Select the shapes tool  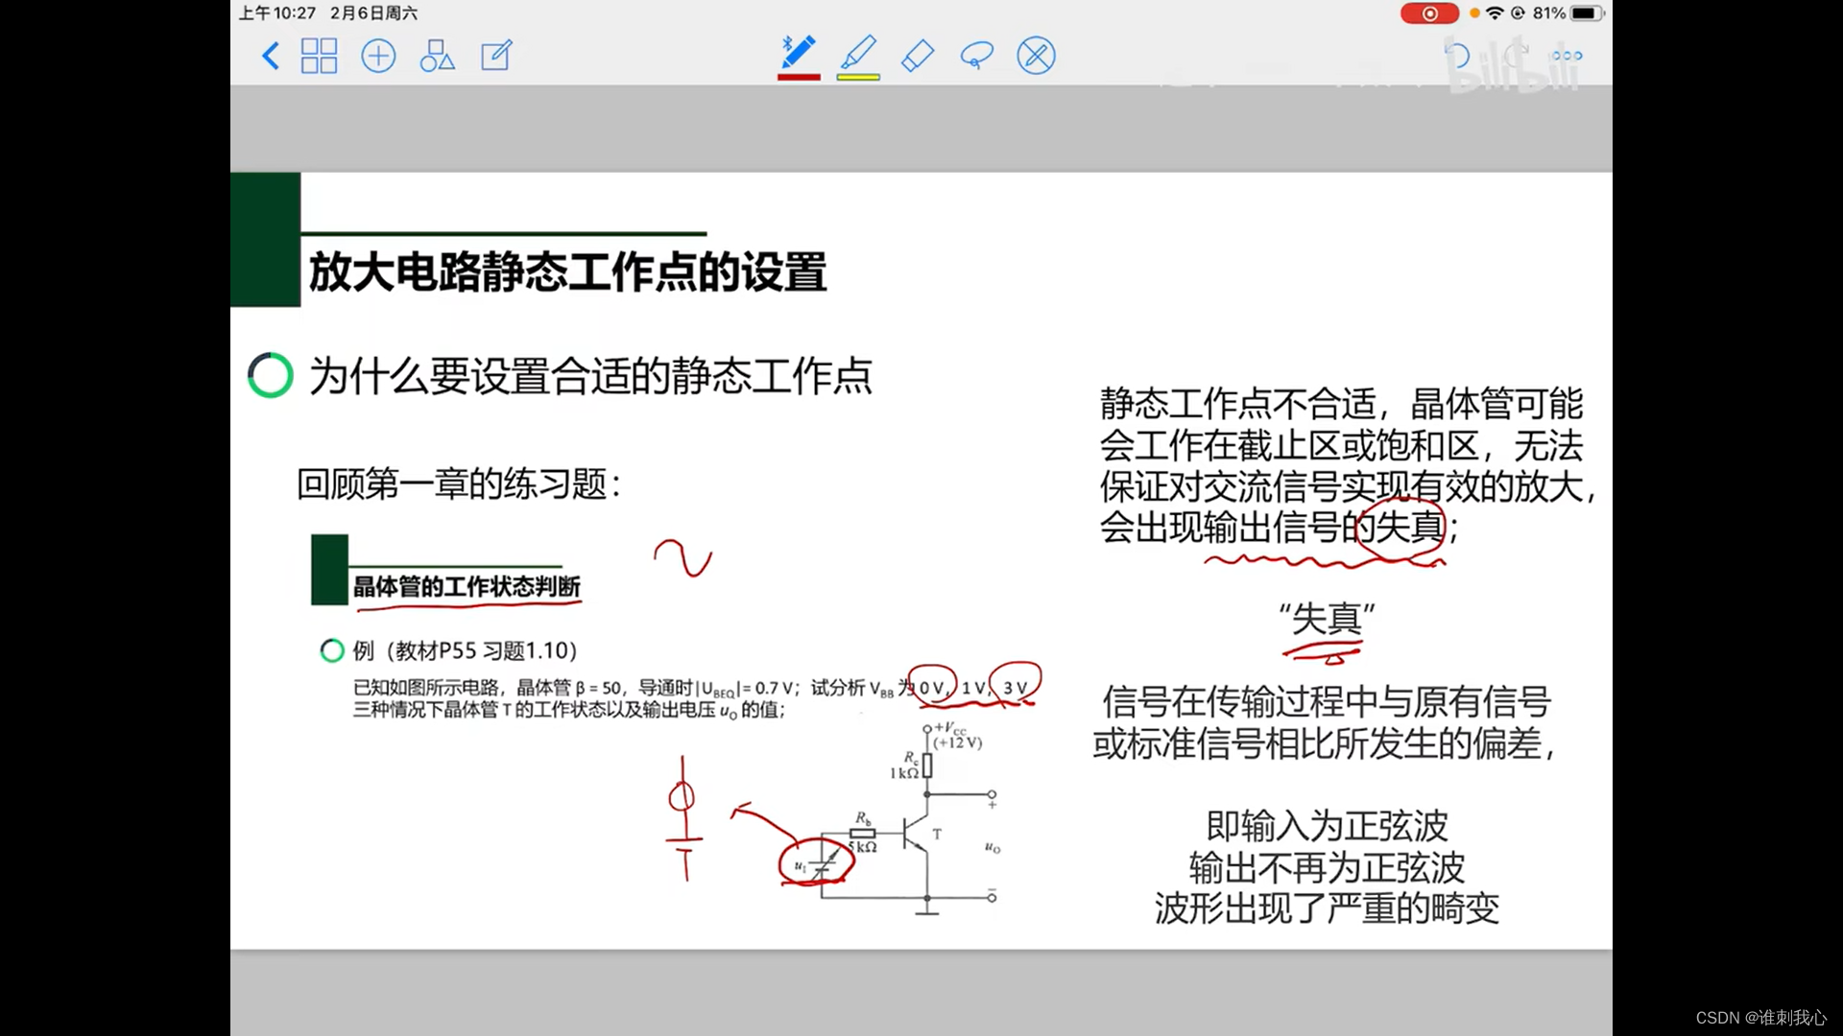pyautogui.click(x=437, y=56)
